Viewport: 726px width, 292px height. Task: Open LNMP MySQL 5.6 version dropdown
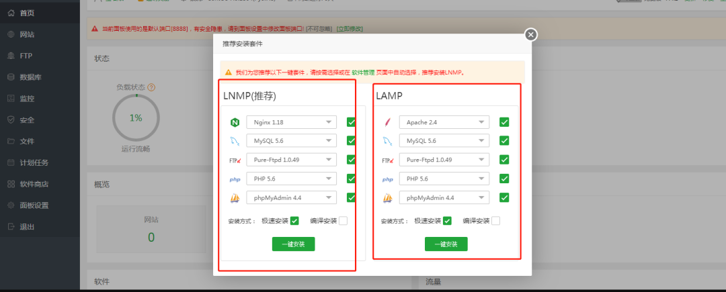(x=291, y=140)
